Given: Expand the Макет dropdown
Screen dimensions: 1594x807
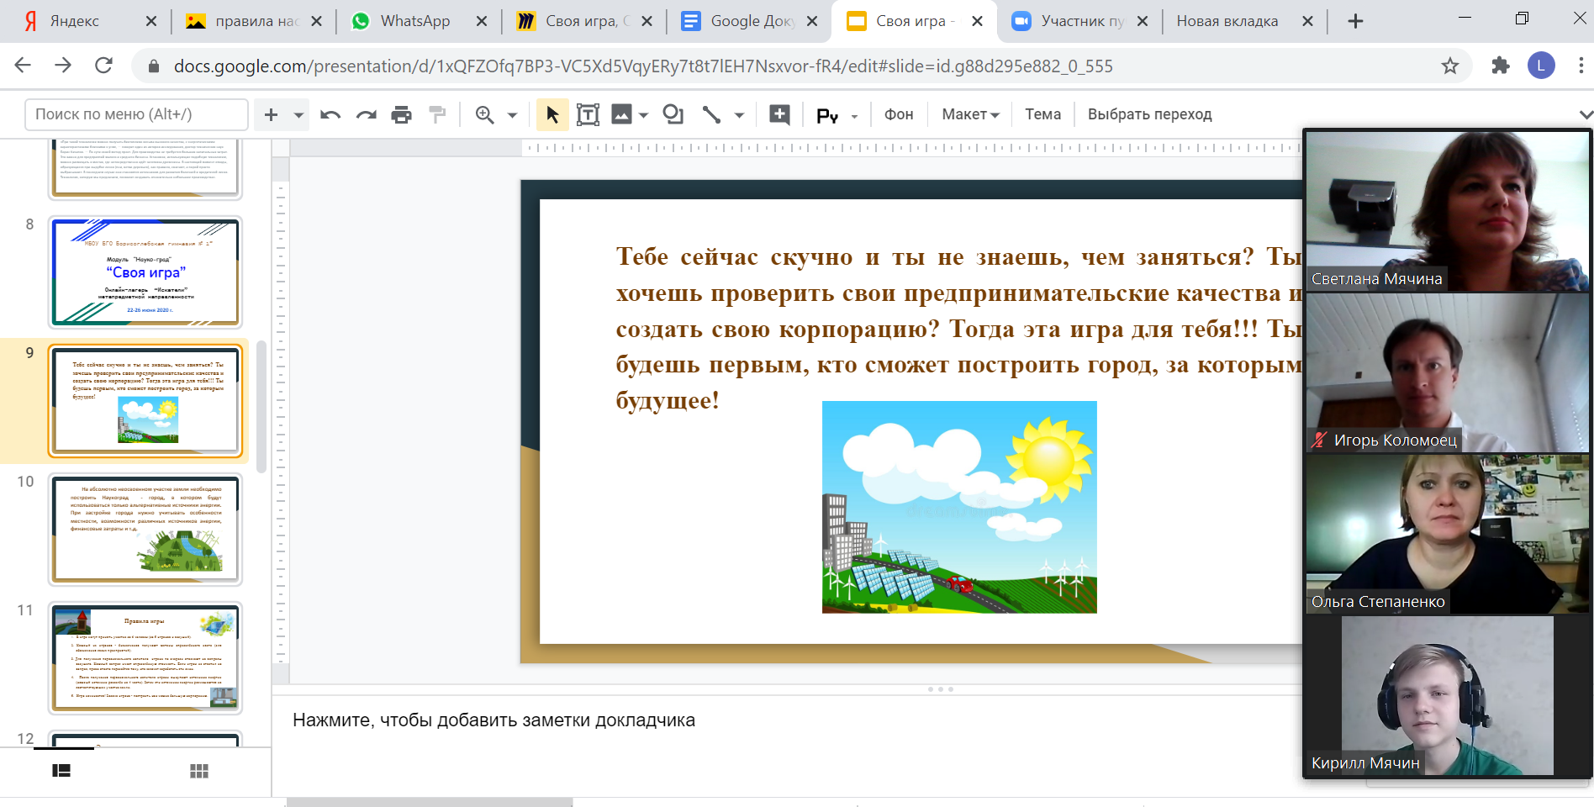Looking at the screenshot, I should click(x=970, y=114).
